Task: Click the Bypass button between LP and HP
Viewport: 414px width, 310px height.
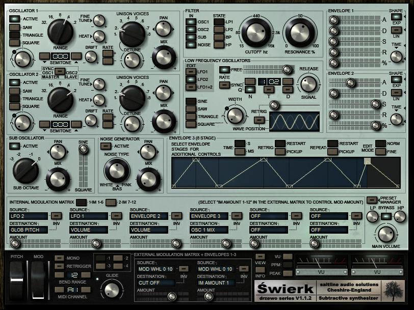Action: pos(386,217)
